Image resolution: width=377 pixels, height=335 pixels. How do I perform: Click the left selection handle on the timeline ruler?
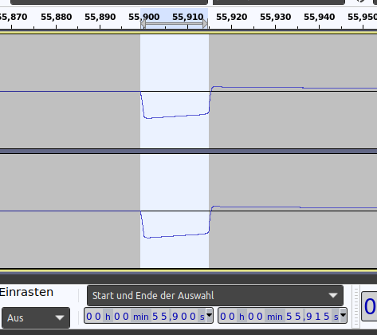pos(143,24)
